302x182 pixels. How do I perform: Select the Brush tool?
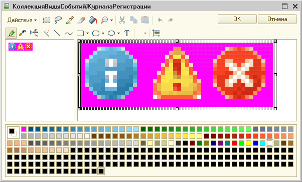(x=23, y=33)
